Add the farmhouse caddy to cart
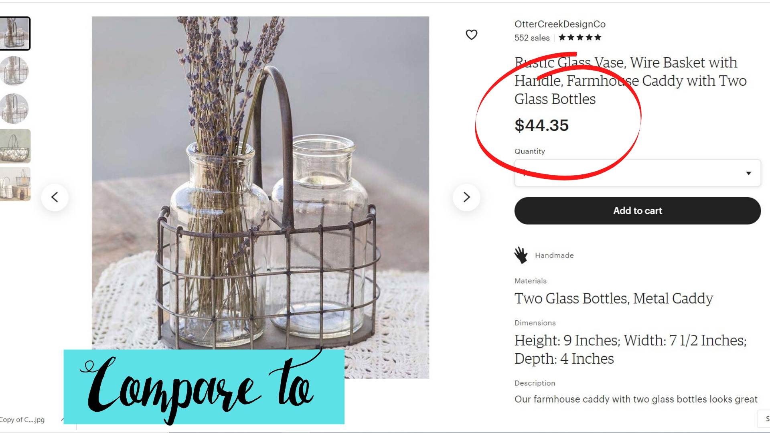770x433 pixels. pyautogui.click(x=637, y=211)
